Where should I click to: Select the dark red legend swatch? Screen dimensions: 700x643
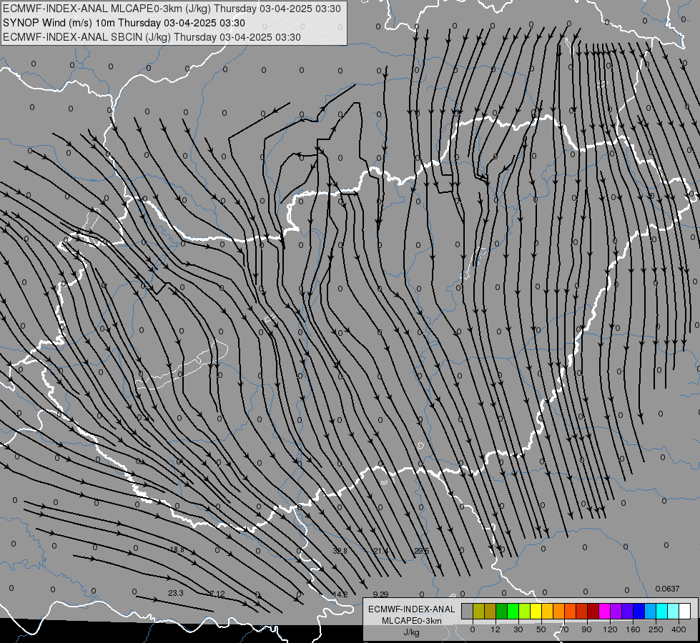(593, 611)
